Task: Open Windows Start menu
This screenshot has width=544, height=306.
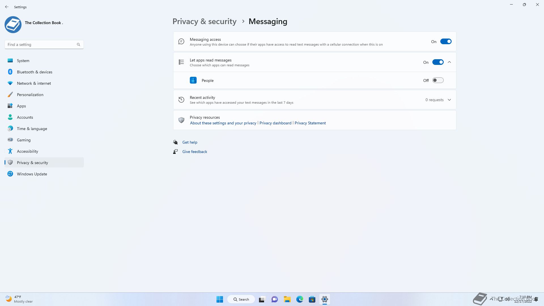Action: (x=220, y=299)
